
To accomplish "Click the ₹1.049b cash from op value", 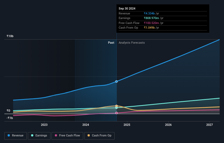I will [149, 28].
